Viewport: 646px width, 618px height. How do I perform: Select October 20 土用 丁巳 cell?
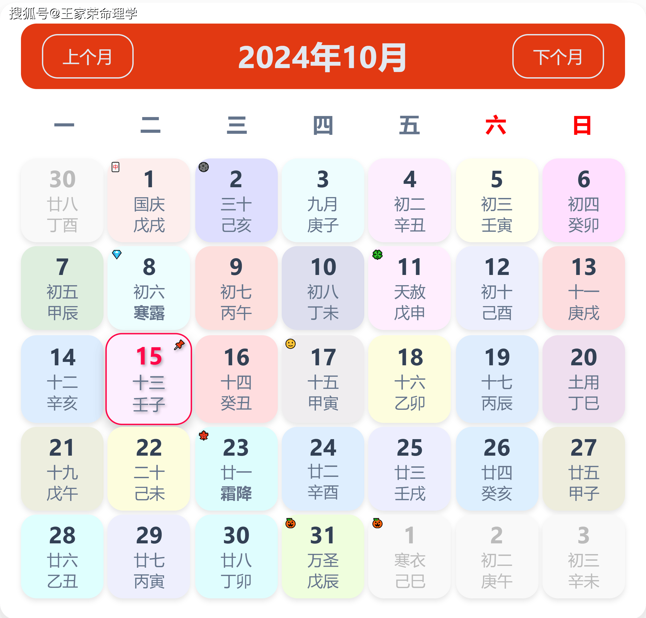584,379
